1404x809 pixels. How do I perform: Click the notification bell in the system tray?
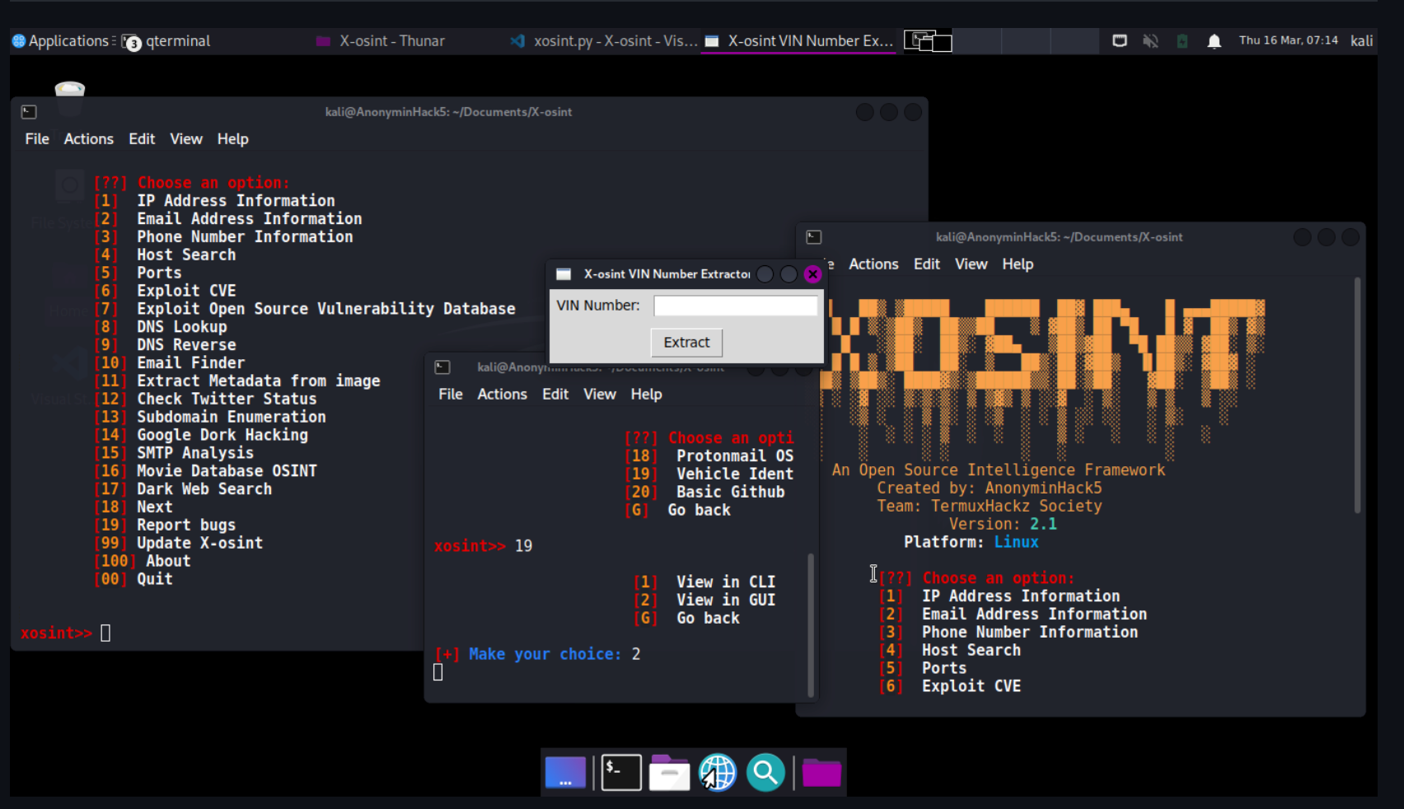pos(1214,40)
